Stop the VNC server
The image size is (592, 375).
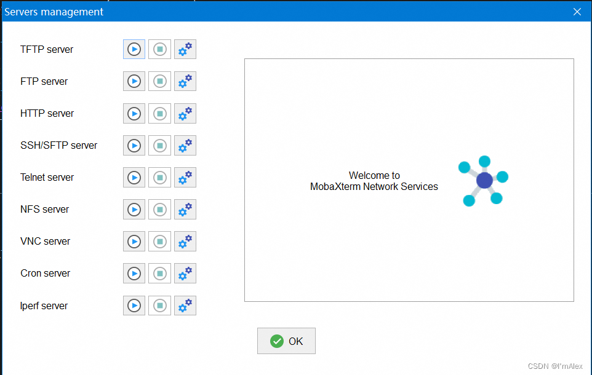(x=160, y=242)
